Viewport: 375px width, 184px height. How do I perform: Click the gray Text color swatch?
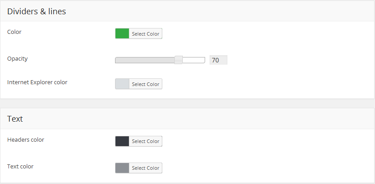click(122, 168)
